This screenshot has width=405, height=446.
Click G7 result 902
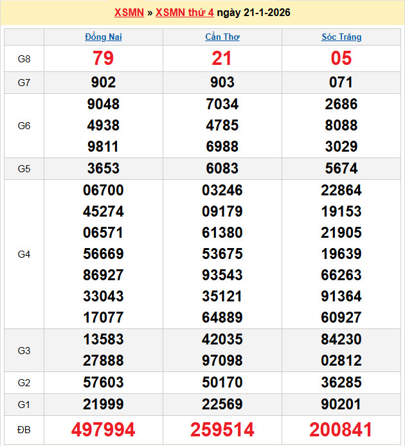point(103,82)
